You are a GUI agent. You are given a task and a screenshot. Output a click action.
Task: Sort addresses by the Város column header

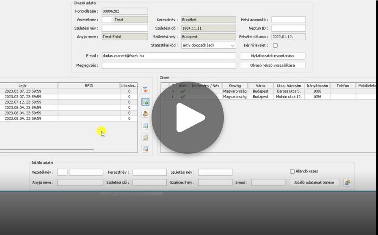click(x=260, y=85)
